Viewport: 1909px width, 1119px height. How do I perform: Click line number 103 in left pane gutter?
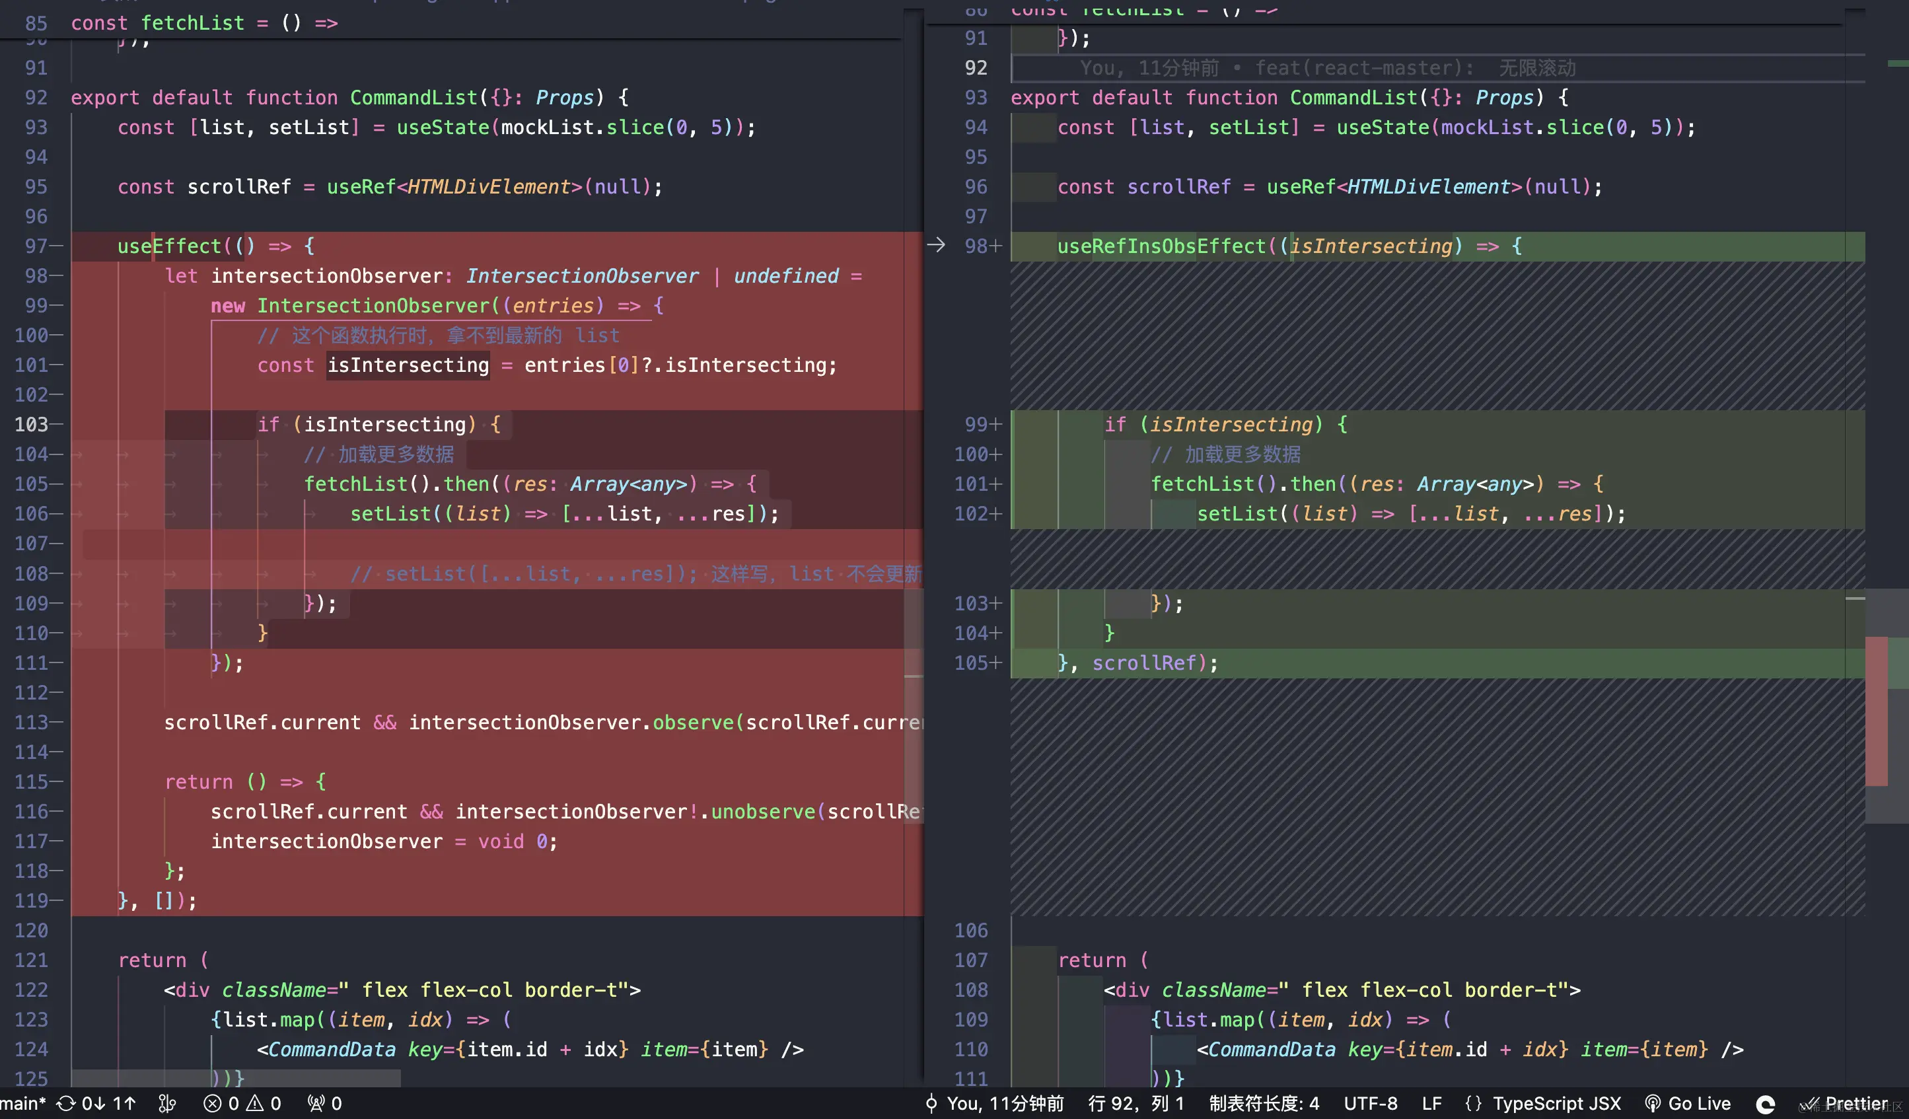coord(32,424)
